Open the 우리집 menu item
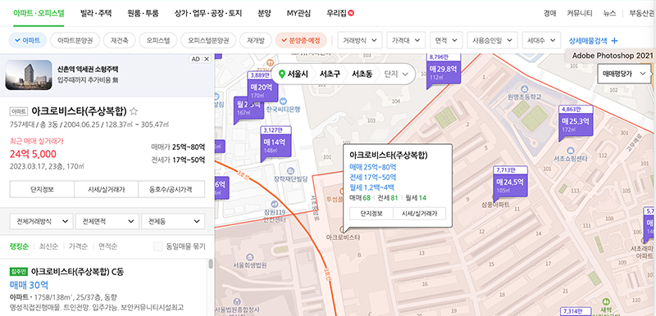The width and height of the screenshot is (656, 316). point(340,13)
